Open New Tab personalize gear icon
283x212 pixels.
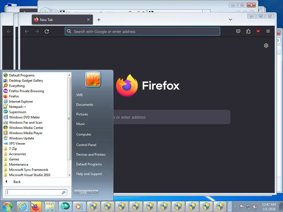(x=266, y=46)
